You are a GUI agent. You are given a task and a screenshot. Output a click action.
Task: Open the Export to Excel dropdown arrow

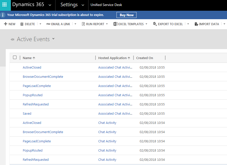click(188, 24)
